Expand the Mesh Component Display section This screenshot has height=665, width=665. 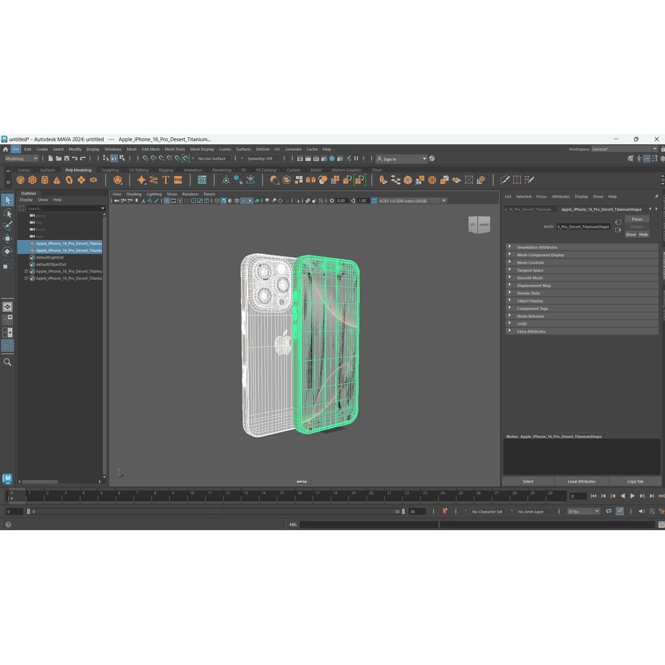581,255
